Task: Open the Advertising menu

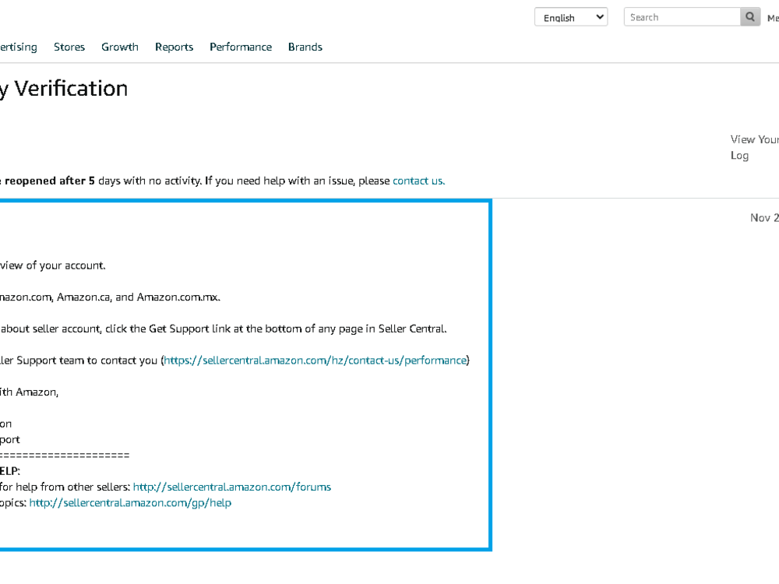Action: [x=18, y=47]
